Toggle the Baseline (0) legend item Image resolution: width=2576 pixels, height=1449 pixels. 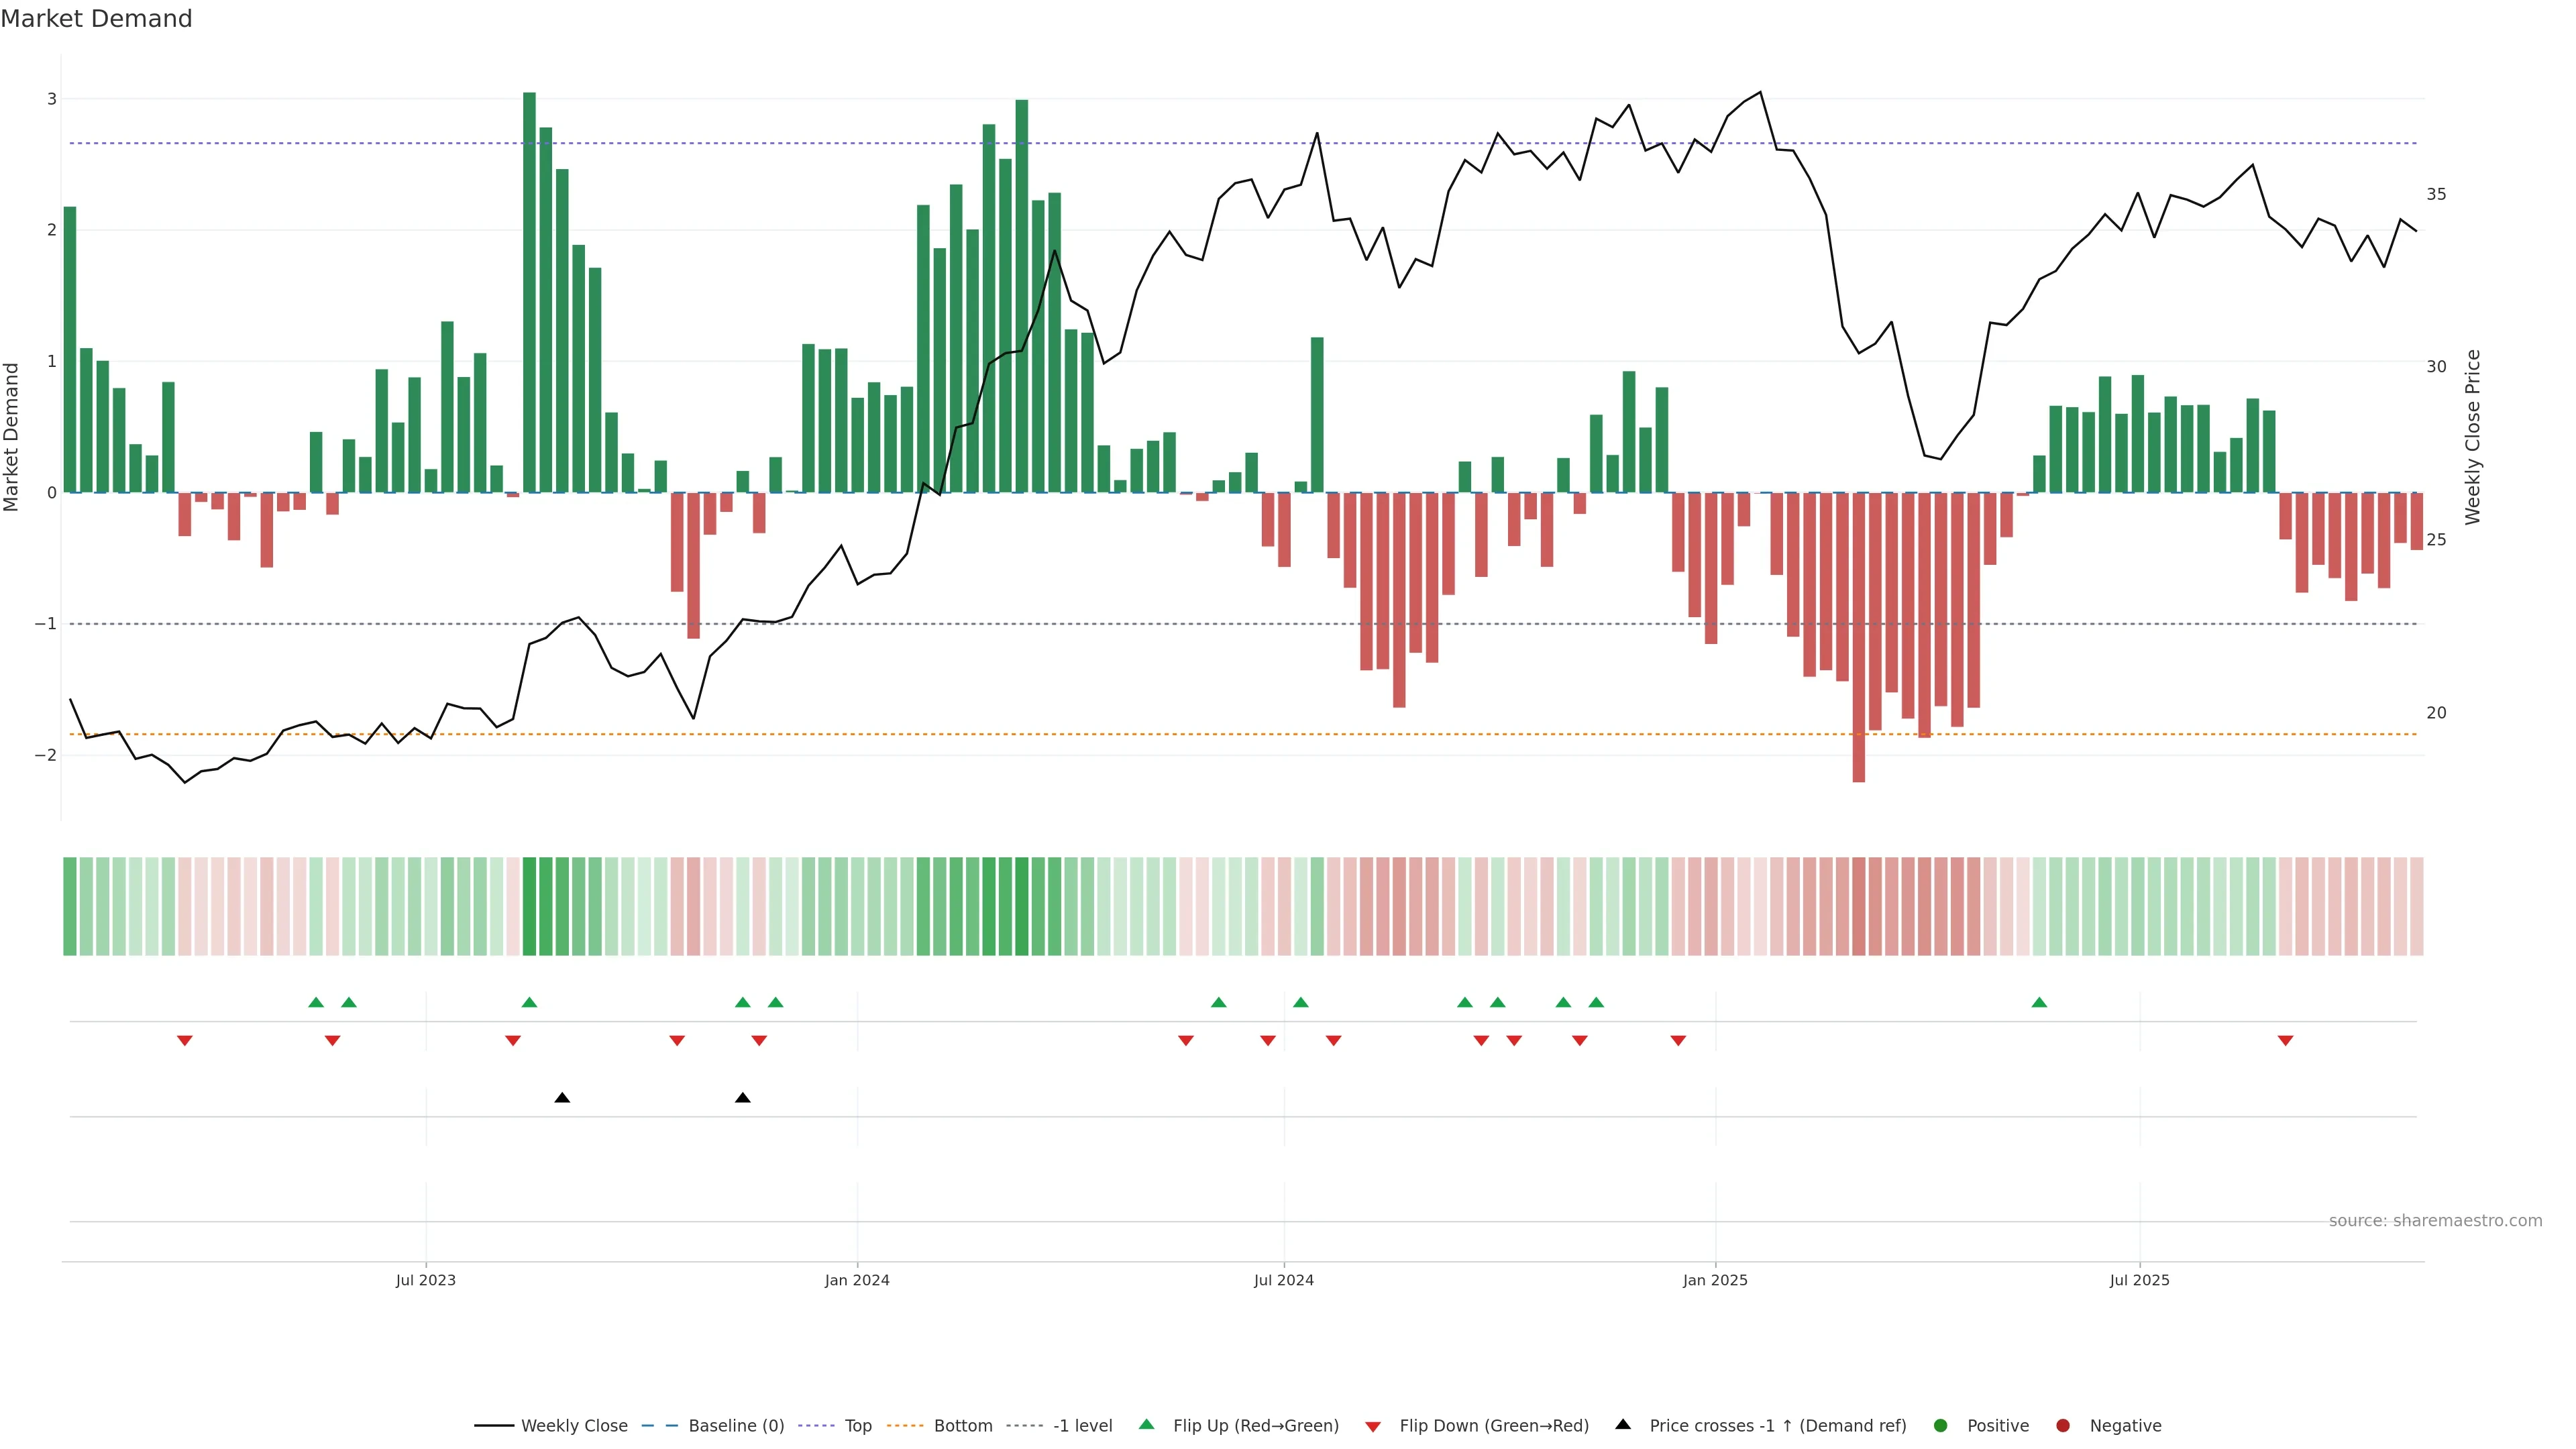(735, 1426)
